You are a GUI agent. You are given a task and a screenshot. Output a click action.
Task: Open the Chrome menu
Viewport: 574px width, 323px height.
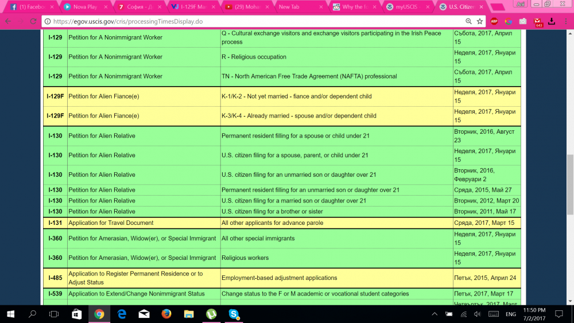[x=566, y=22]
